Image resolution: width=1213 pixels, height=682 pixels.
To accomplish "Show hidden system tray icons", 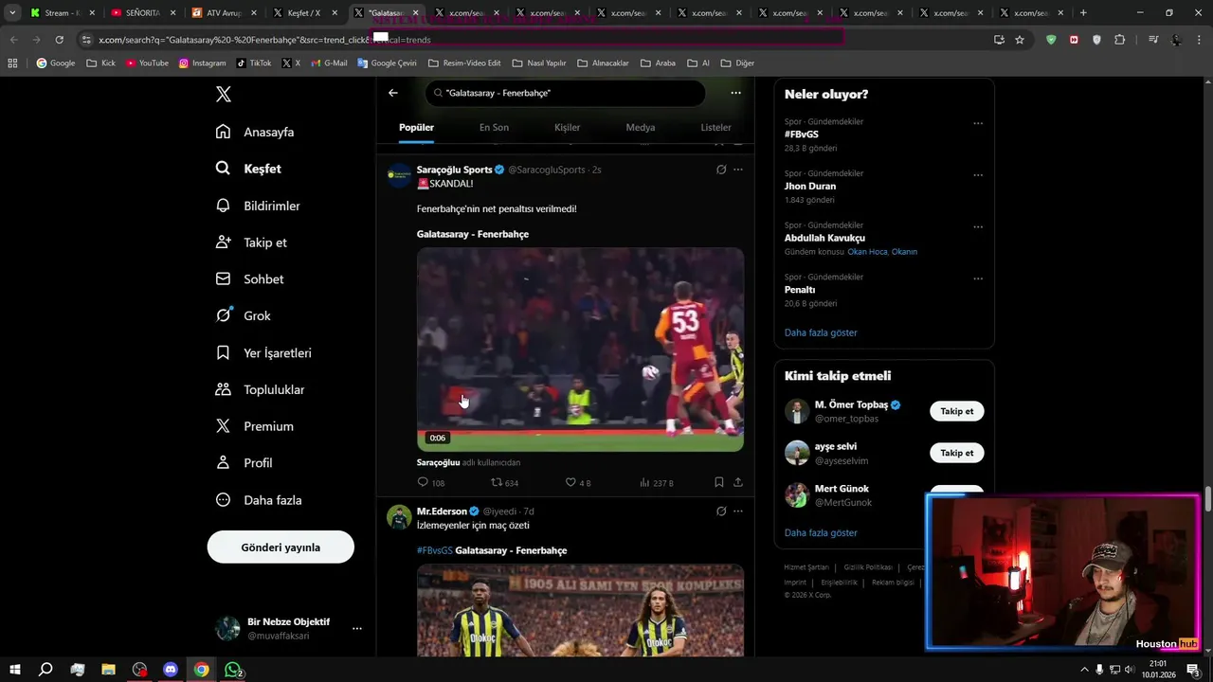I will point(1084,670).
